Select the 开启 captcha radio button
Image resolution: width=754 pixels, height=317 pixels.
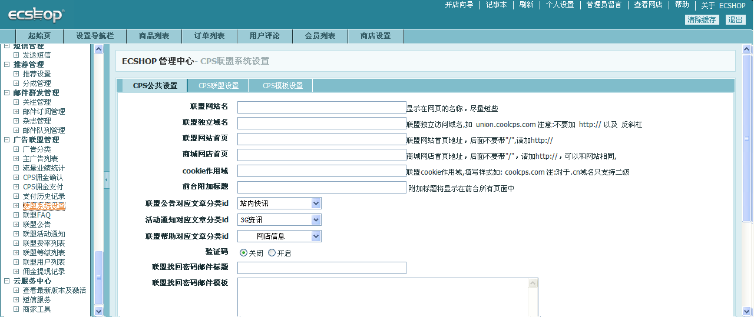[272, 253]
